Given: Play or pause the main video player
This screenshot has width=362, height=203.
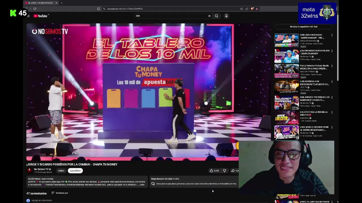Looking at the screenshot, I should (x=148, y=92).
